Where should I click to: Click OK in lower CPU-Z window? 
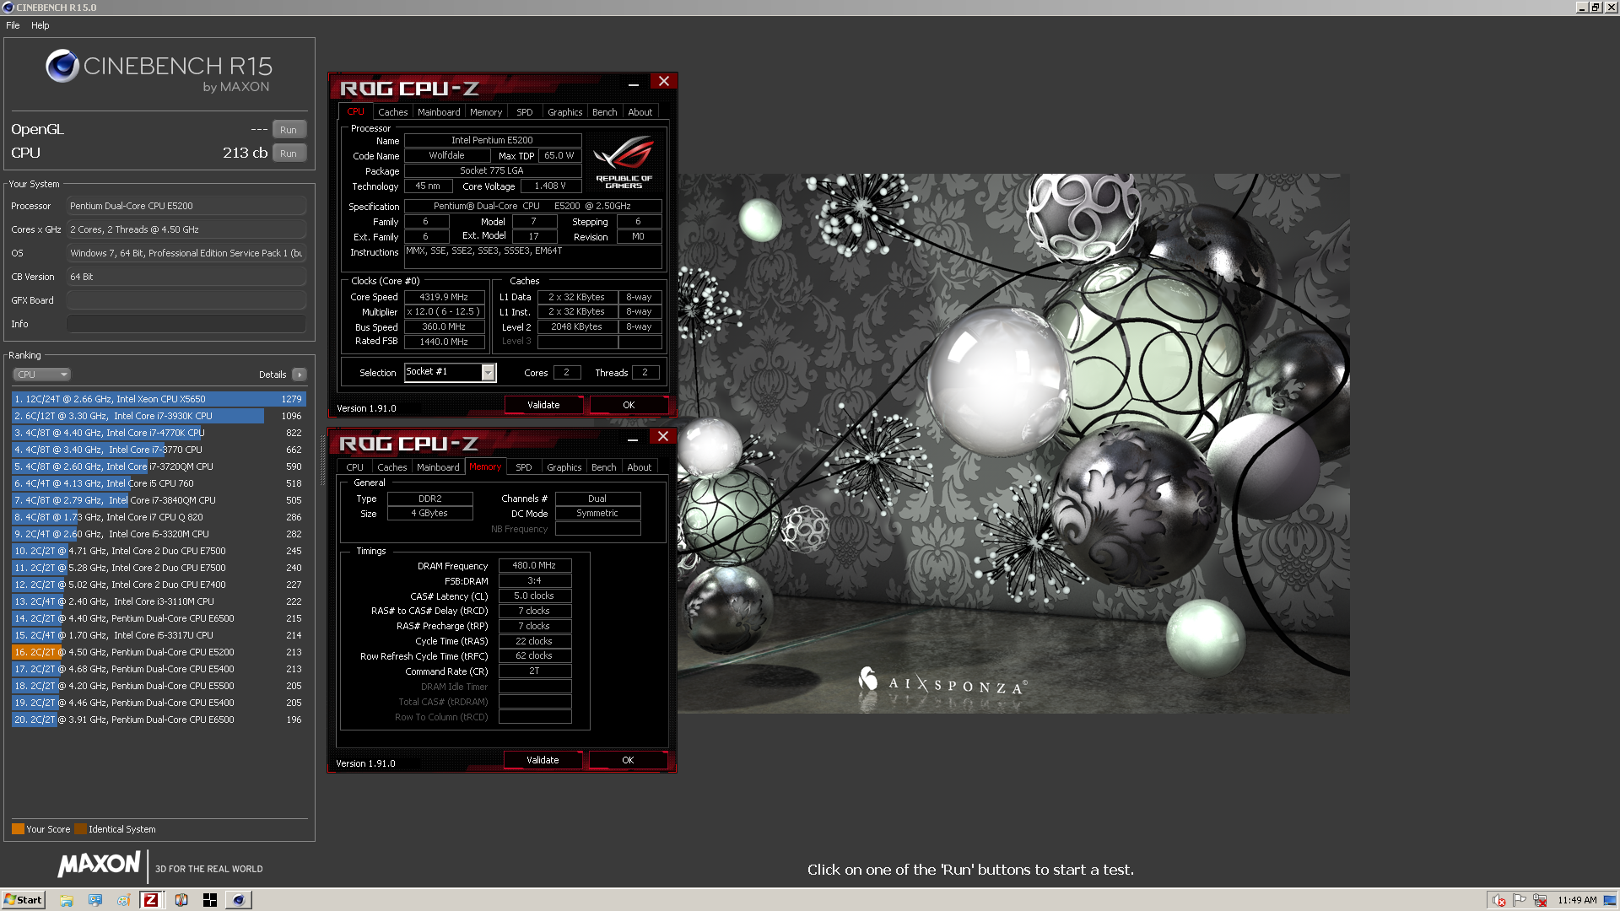pos(628,760)
